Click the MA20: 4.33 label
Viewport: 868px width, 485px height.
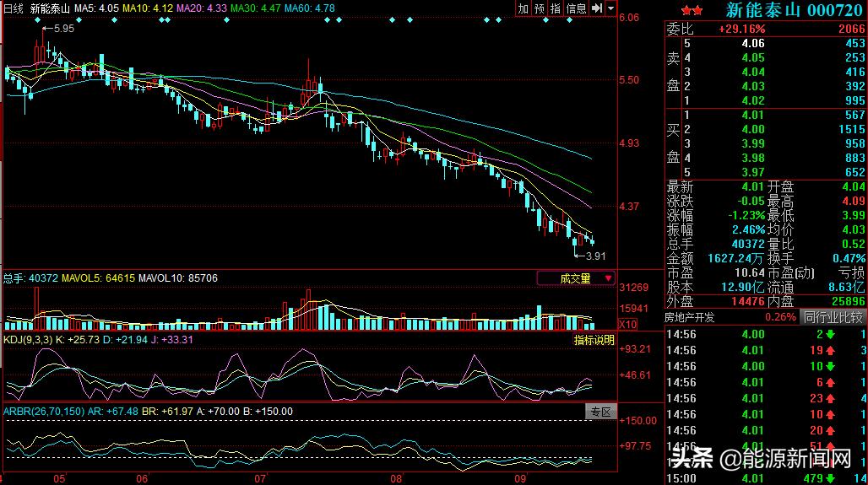coord(202,8)
